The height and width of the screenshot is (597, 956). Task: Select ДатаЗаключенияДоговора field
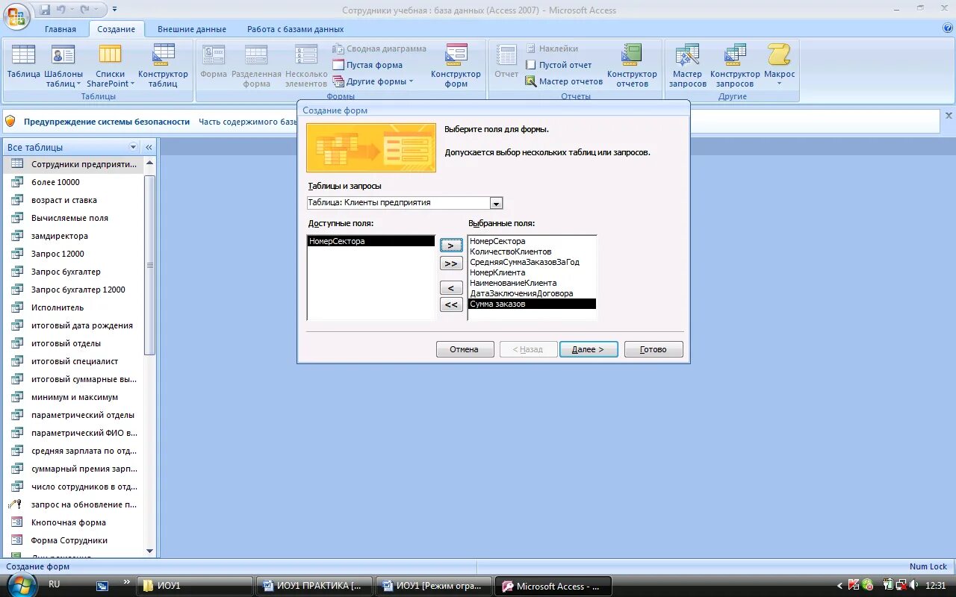(x=532, y=293)
